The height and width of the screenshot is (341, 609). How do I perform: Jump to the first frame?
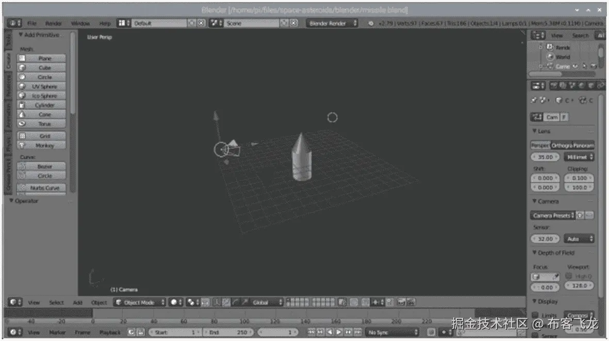(311, 332)
